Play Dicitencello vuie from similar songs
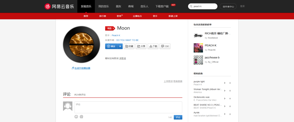Viewport: 294px width, 122px height. tap(225, 98)
